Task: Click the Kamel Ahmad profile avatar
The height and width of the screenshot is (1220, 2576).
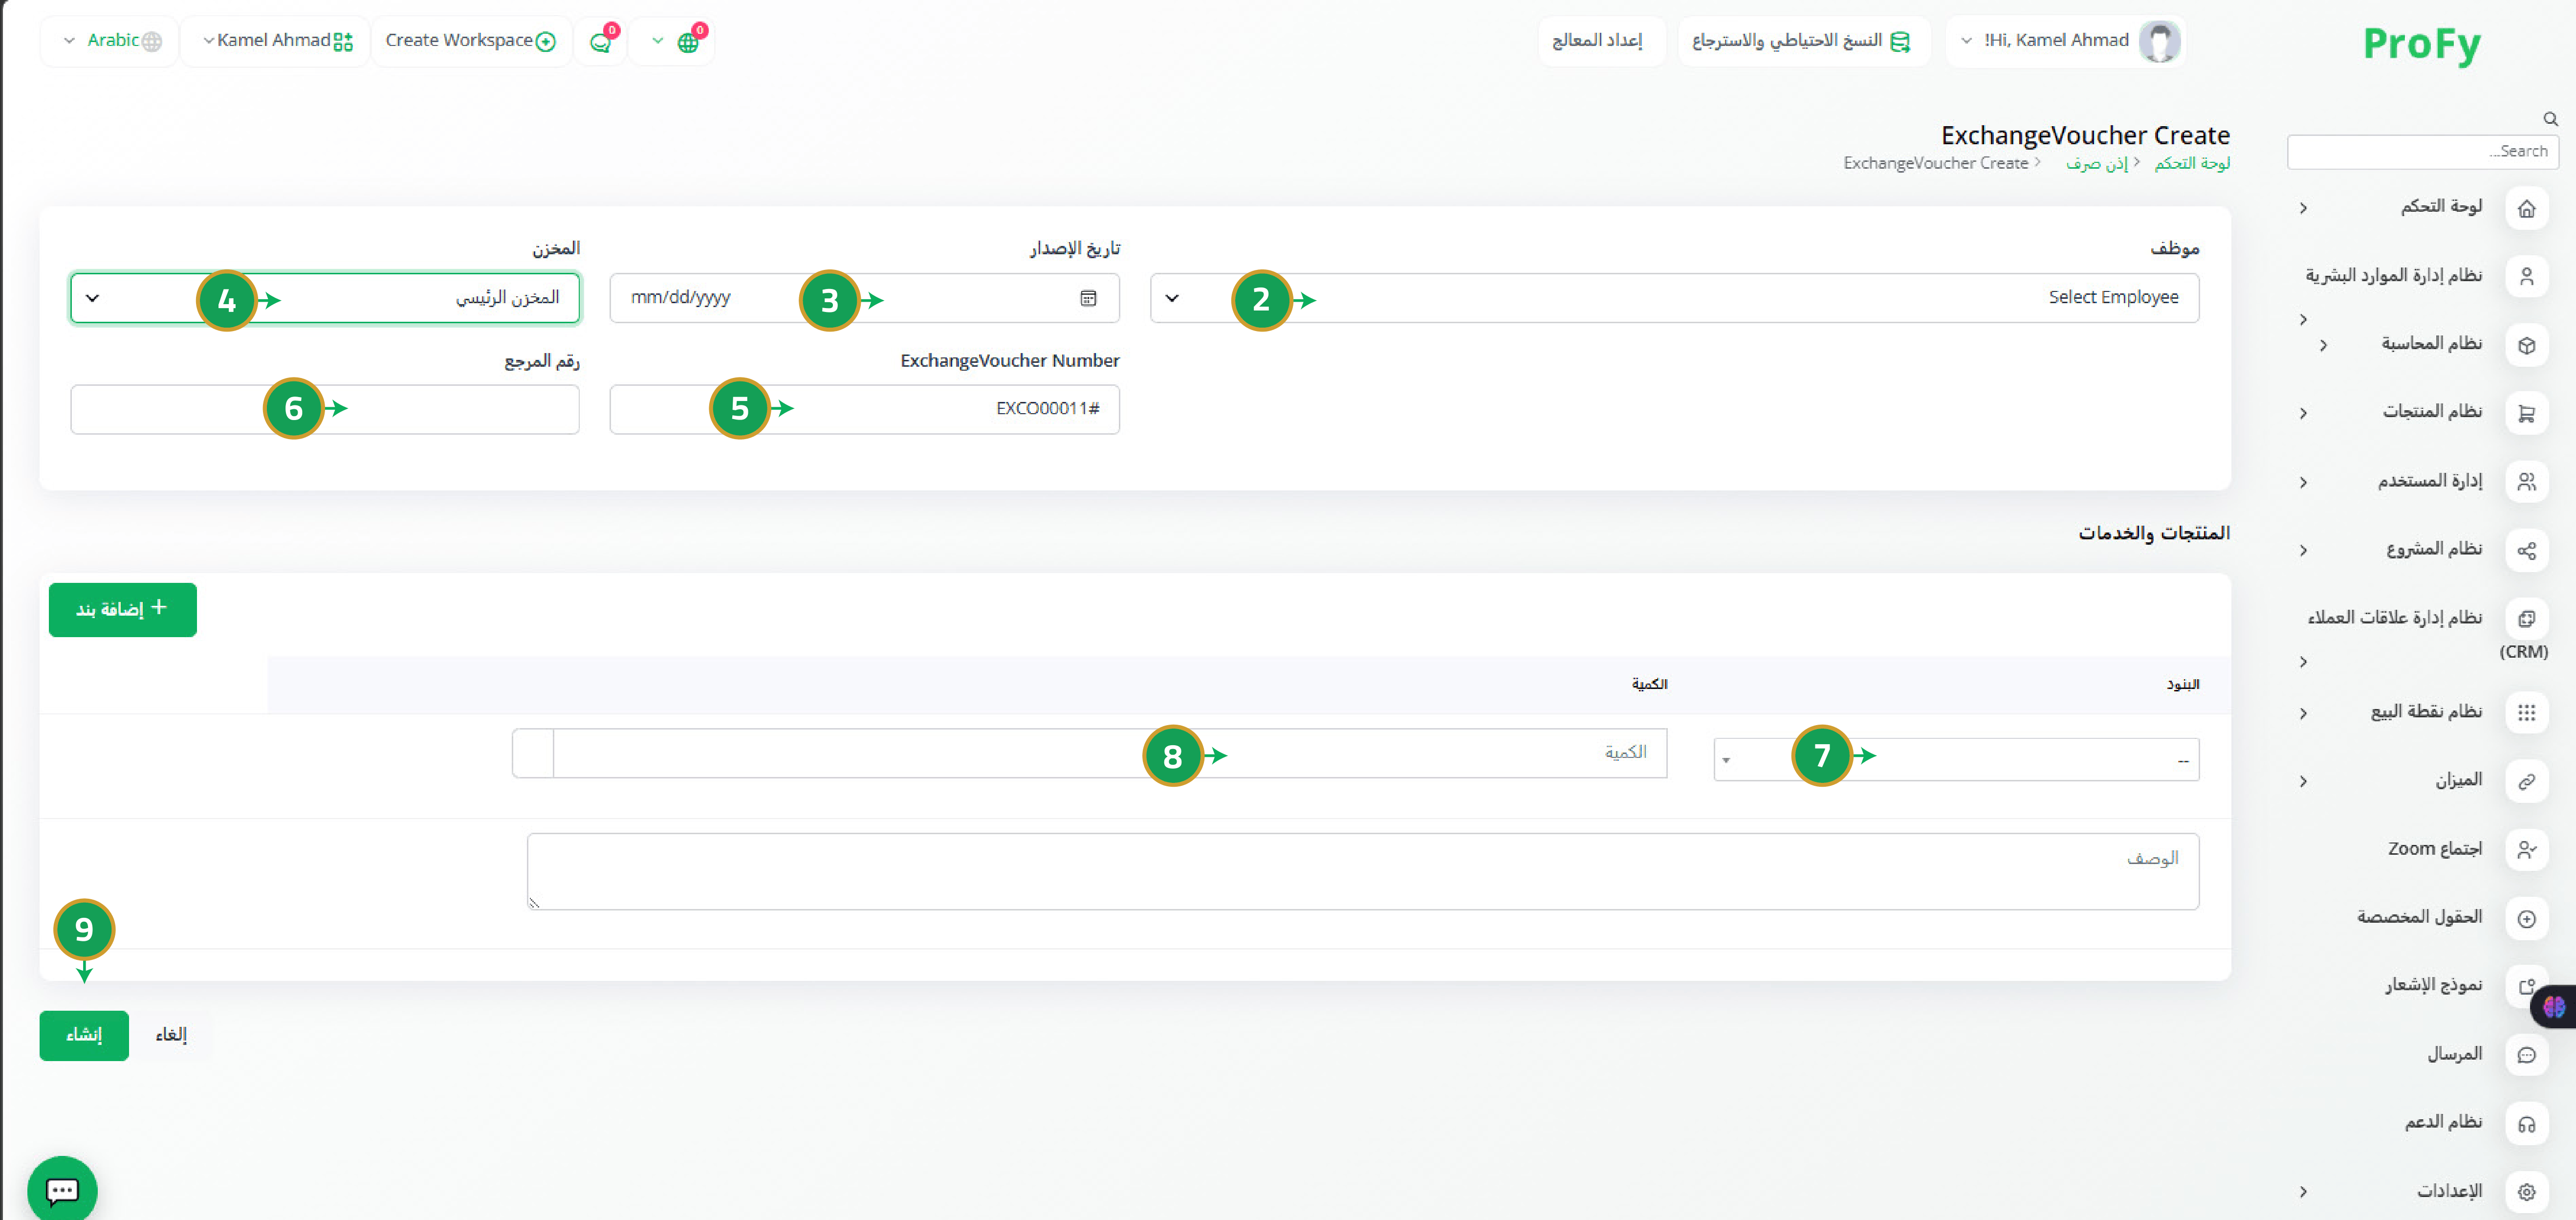Action: tap(2159, 41)
